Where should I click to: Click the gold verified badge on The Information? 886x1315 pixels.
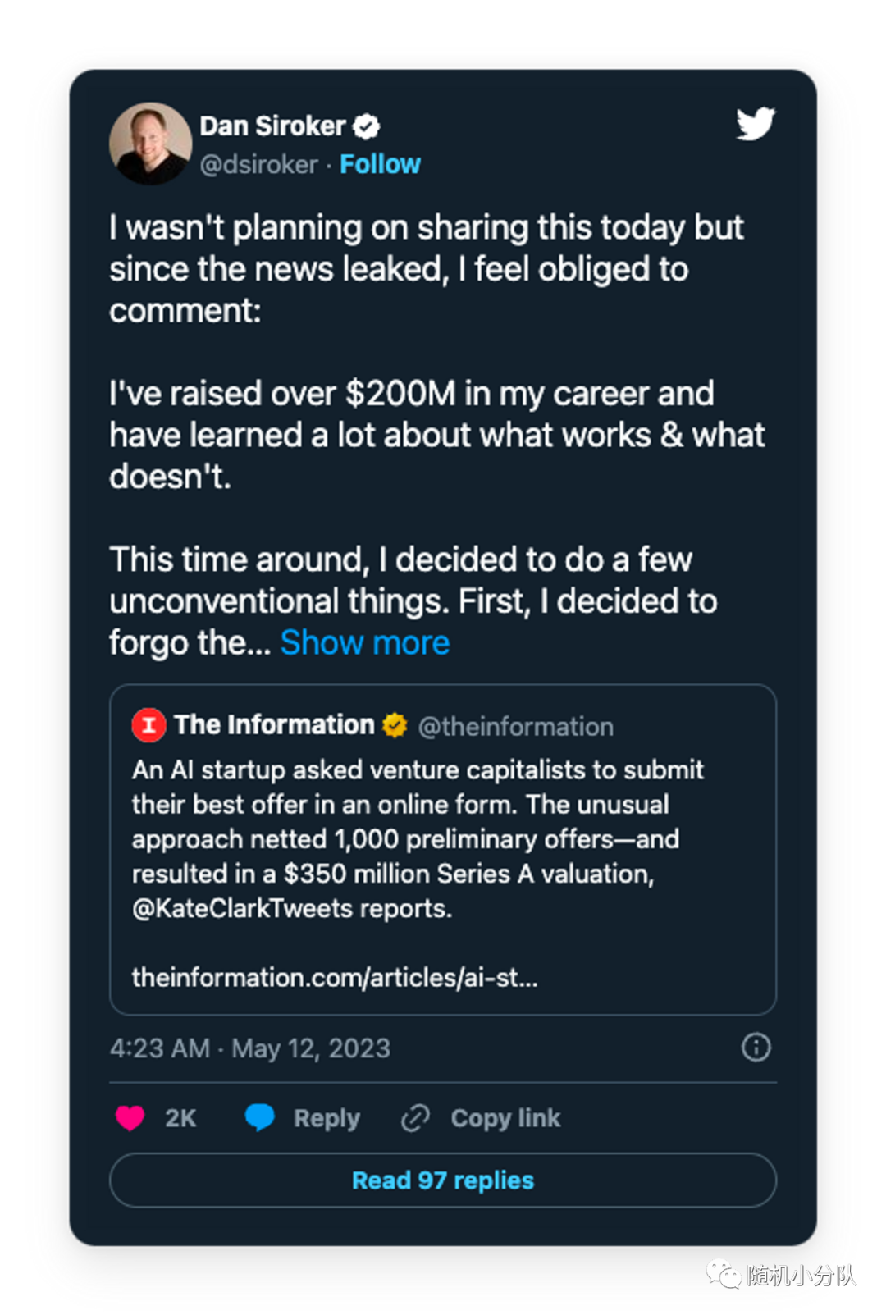(x=395, y=725)
